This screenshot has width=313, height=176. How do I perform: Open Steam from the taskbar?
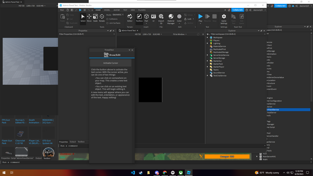pyautogui.click(x=141, y=173)
